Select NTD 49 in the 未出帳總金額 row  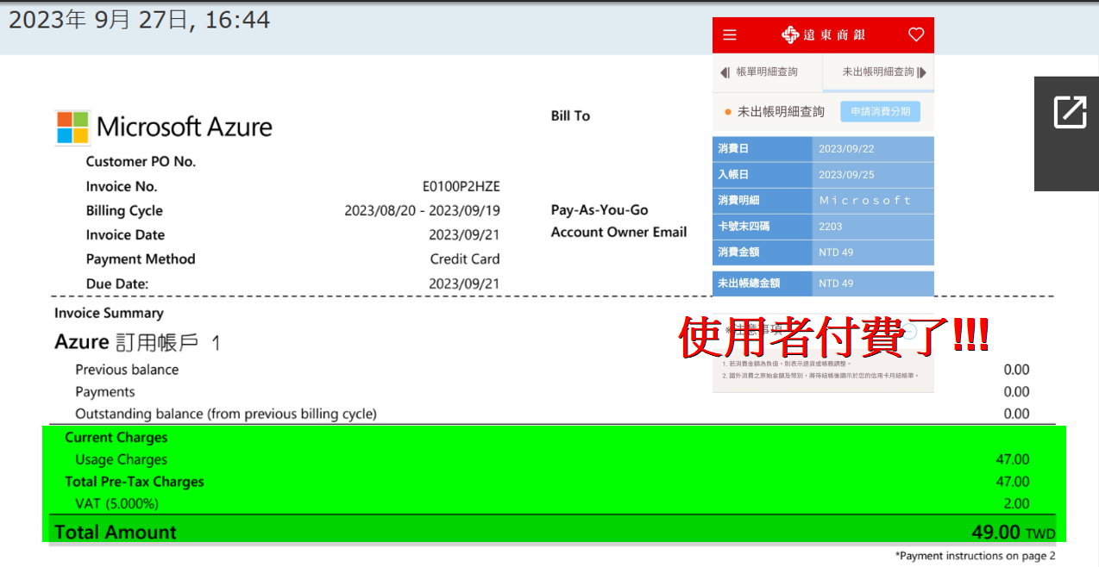click(836, 283)
